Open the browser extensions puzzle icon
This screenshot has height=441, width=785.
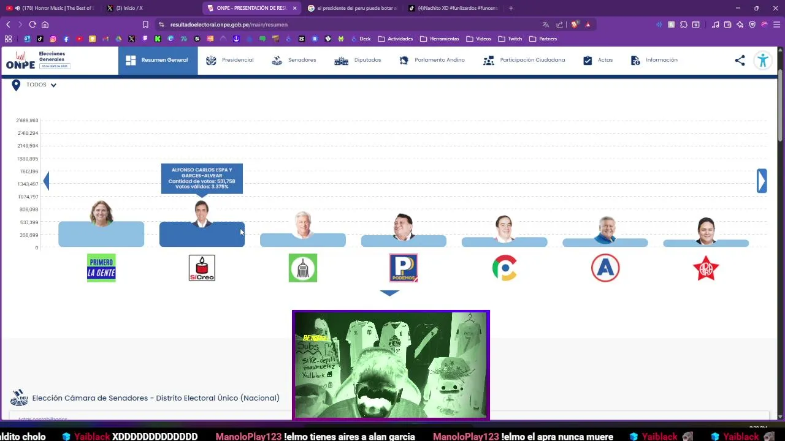(x=684, y=24)
